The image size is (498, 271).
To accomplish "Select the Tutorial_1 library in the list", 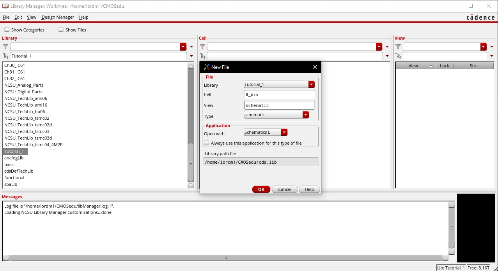I will 15,151.
